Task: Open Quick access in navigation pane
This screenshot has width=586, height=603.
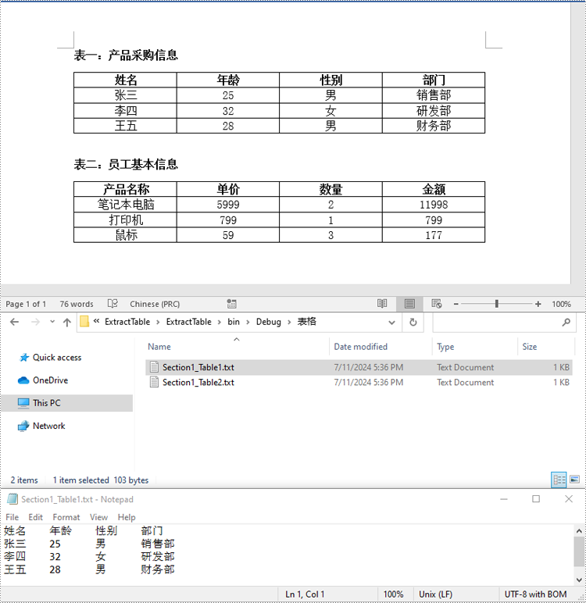Action: coord(57,357)
